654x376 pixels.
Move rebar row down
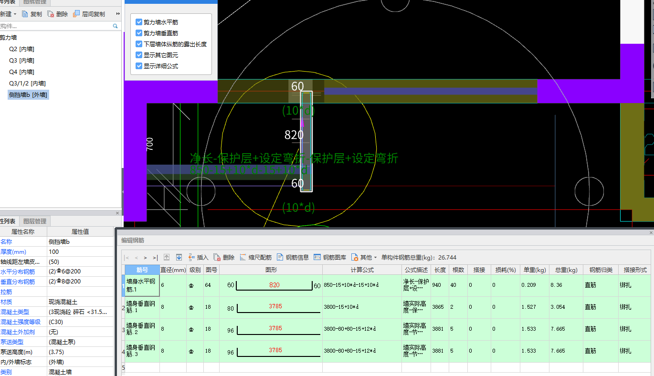tap(179, 257)
